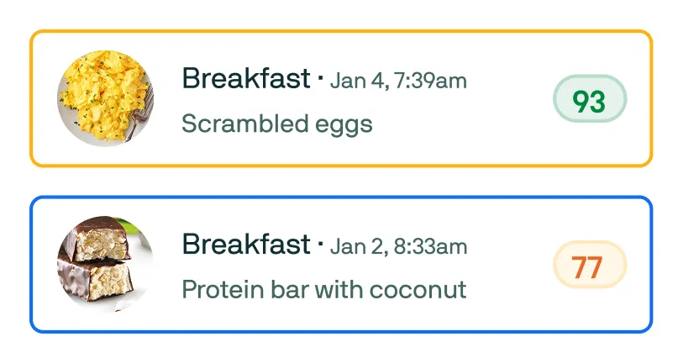The height and width of the screenshot is (363, 683).
Task: Click the scrambled eggs food photo
Action: 104,98
